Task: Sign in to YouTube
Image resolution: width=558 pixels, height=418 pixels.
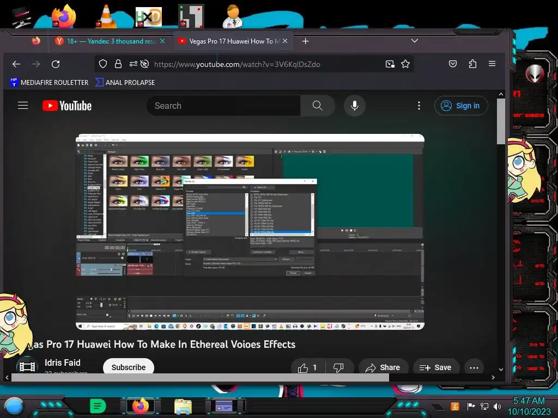Action: (x=461, y=106)
